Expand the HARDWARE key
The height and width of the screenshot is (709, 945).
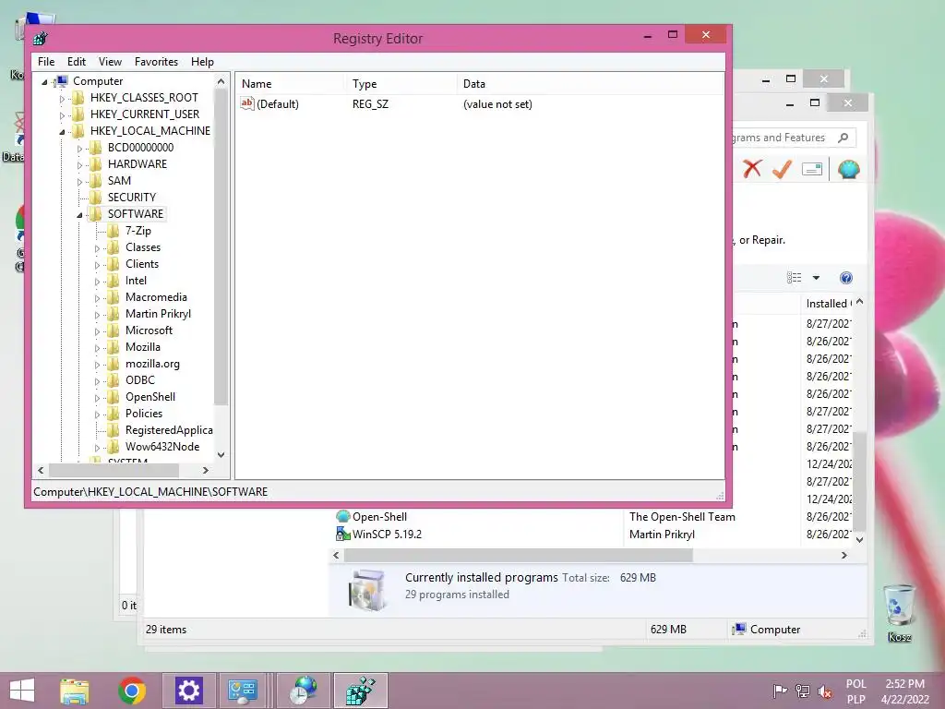coord(79,164)
